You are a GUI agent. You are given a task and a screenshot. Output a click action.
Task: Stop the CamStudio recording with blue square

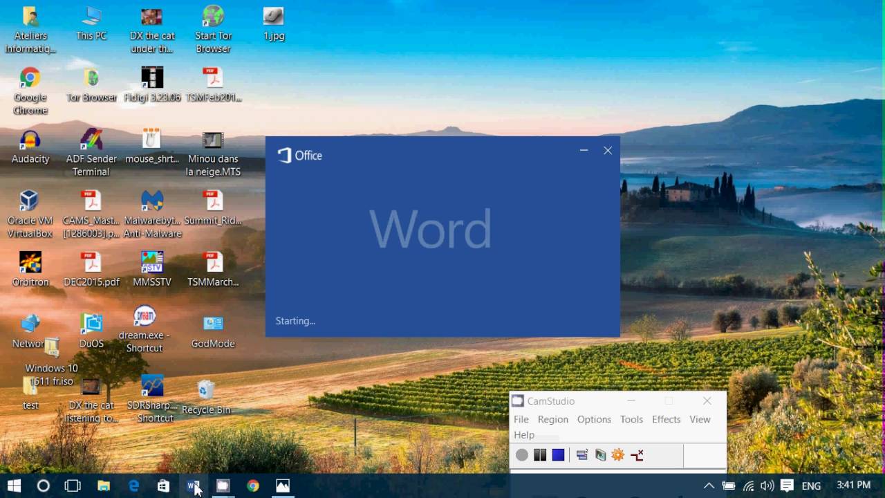click(x=558, y=455)
